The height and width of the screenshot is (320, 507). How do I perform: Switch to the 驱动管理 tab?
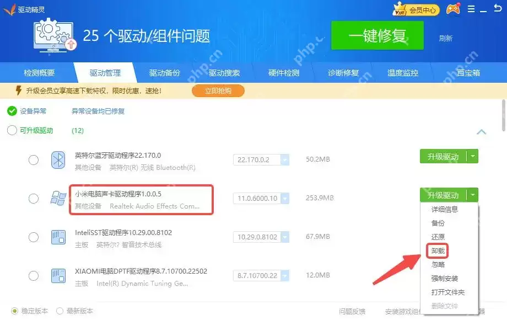click(x=105, y=73)
